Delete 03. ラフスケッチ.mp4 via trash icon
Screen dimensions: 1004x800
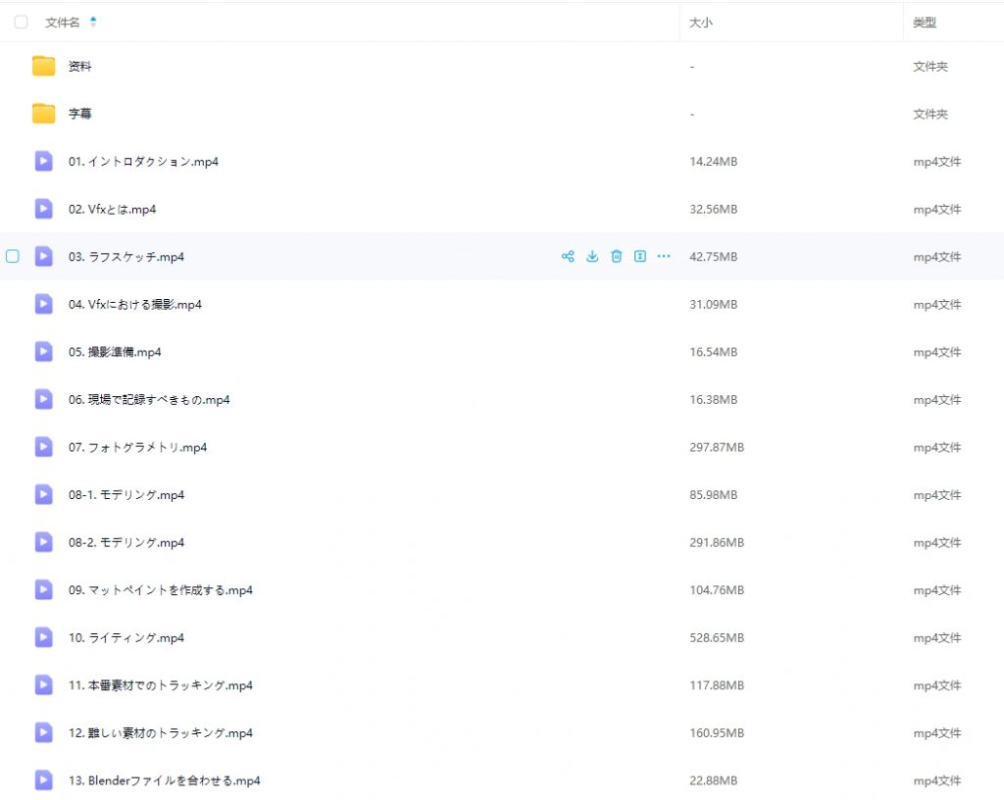616,257
